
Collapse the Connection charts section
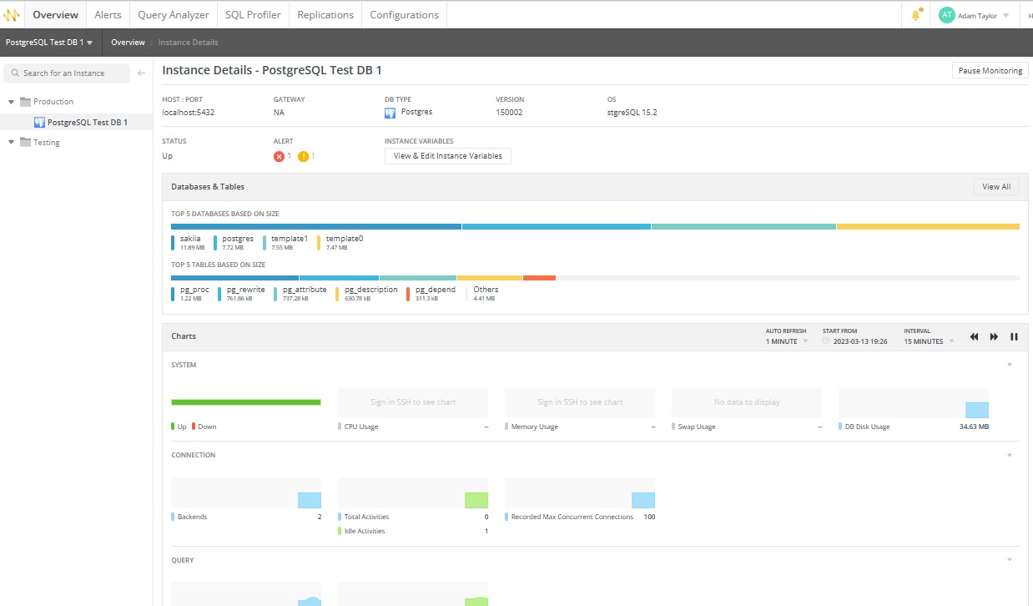(x=1010, y=455)
